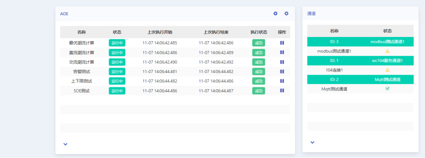Pause the 上下限测试 AOE

pos(282,81)
